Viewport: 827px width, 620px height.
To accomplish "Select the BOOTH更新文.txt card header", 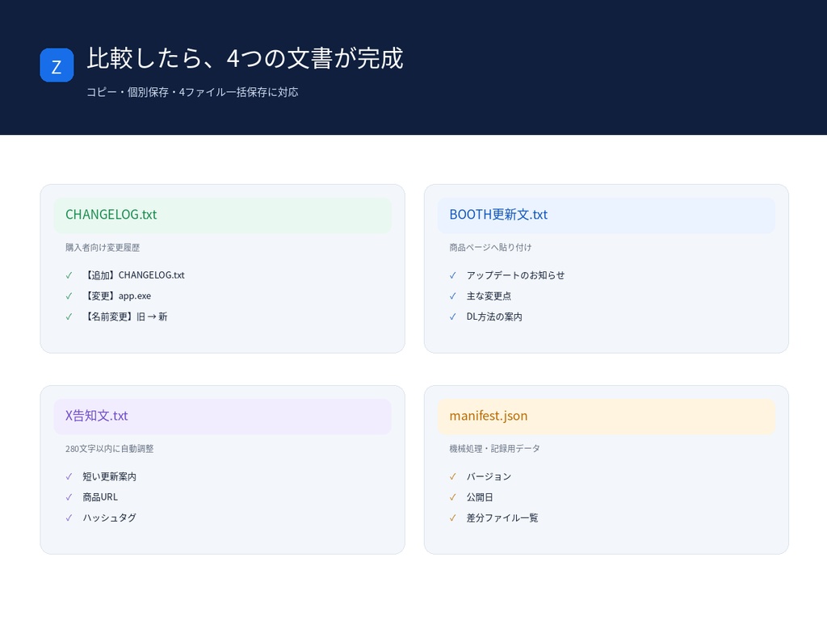I will click(x=607, y=215).
